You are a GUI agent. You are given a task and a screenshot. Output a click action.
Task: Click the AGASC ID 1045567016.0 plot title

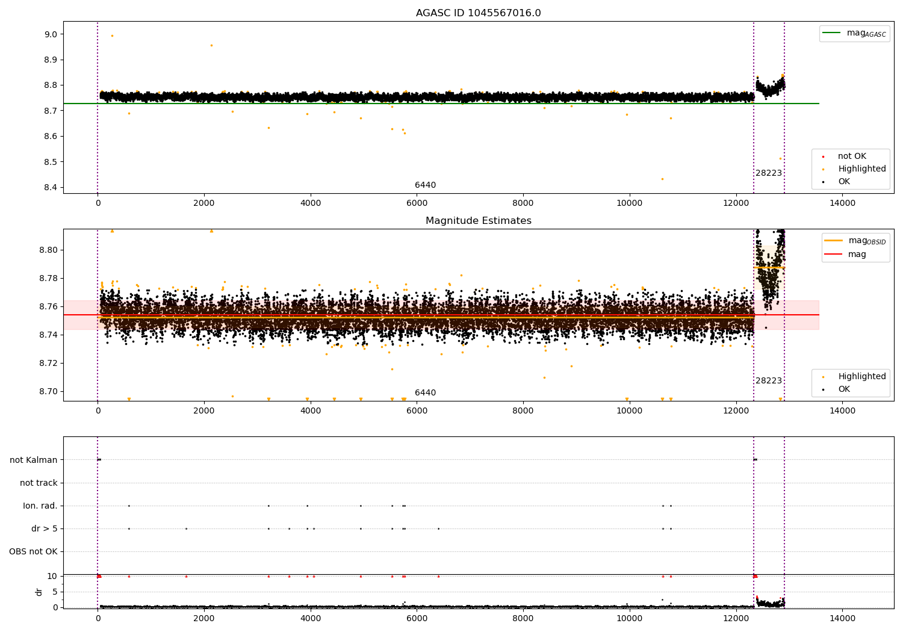478,13
